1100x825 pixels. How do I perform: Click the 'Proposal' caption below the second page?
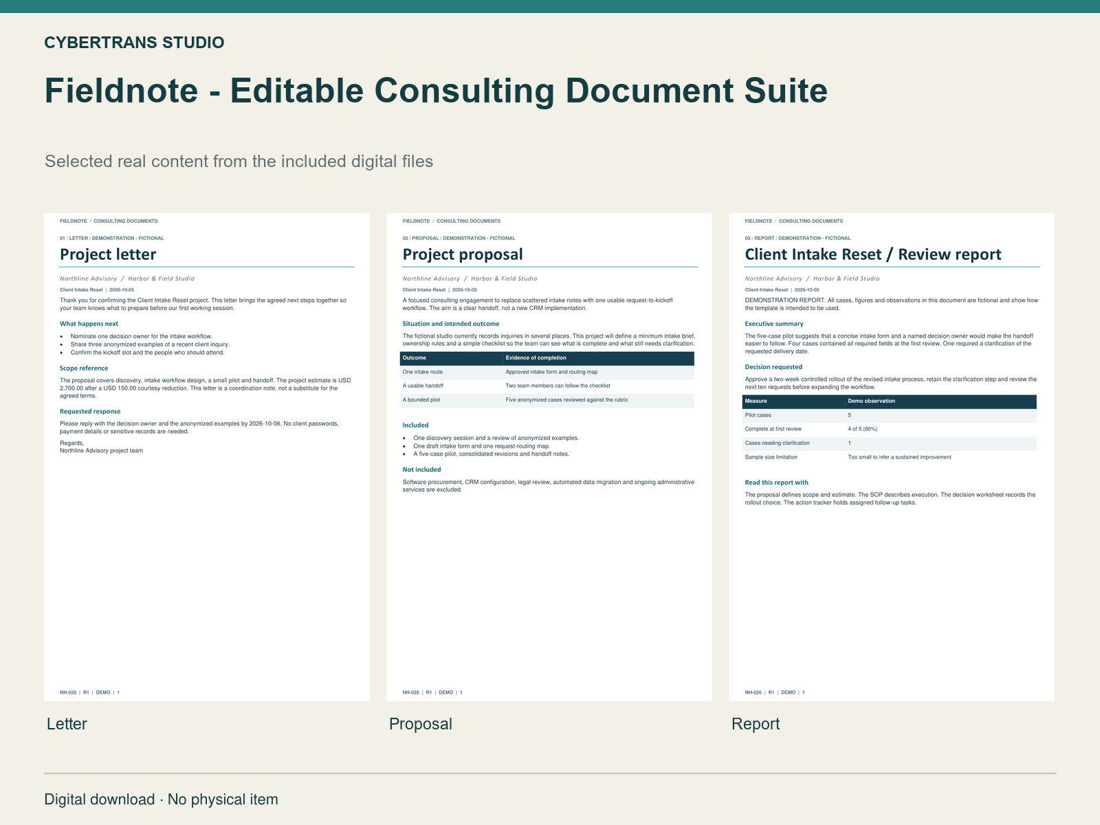[421, 724]
